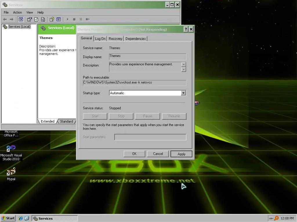The width and height of the screenshot is (297, 222).
Task: Open the File menu
Action: [6, 12]
